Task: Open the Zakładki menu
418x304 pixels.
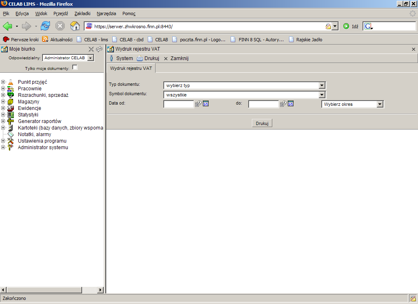Action: pyautogui.click(x=82, y=13)
